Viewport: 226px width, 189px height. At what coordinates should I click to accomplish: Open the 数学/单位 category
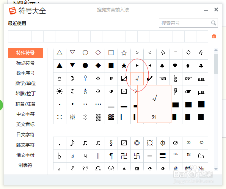tap(25, 83)
